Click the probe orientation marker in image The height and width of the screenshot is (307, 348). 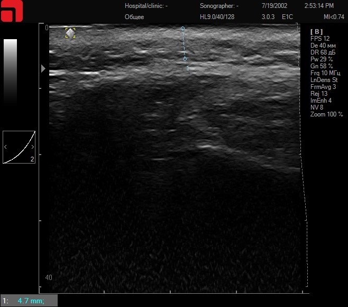click(70, 33)
